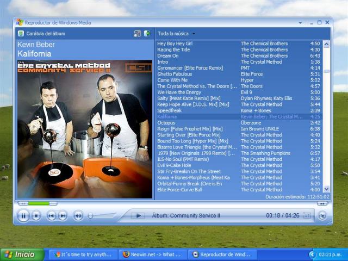This screenshot has height=261, width=348.
Task: Select 'Keep Hope Alive [J.D.S. Mix]' track
Action: click(239, 104)
